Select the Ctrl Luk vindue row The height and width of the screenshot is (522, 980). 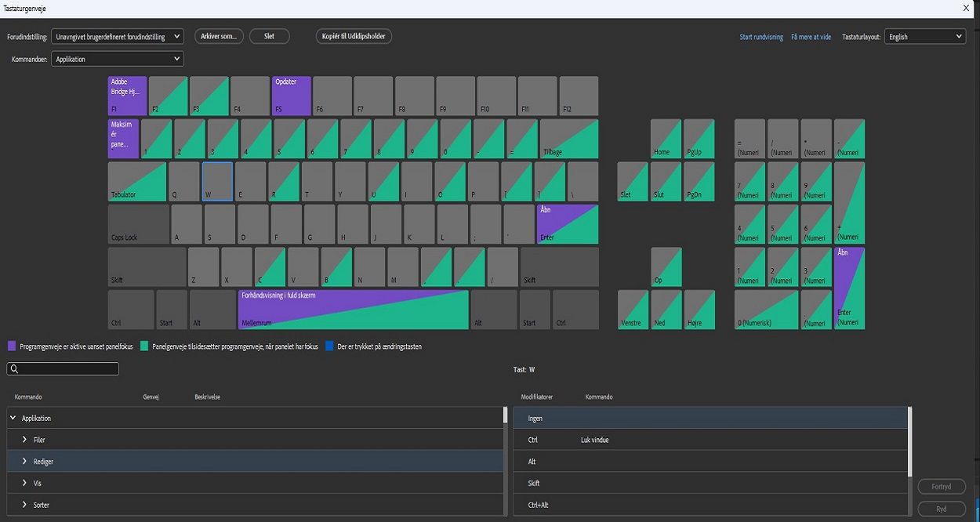click(x=710, y=440)
